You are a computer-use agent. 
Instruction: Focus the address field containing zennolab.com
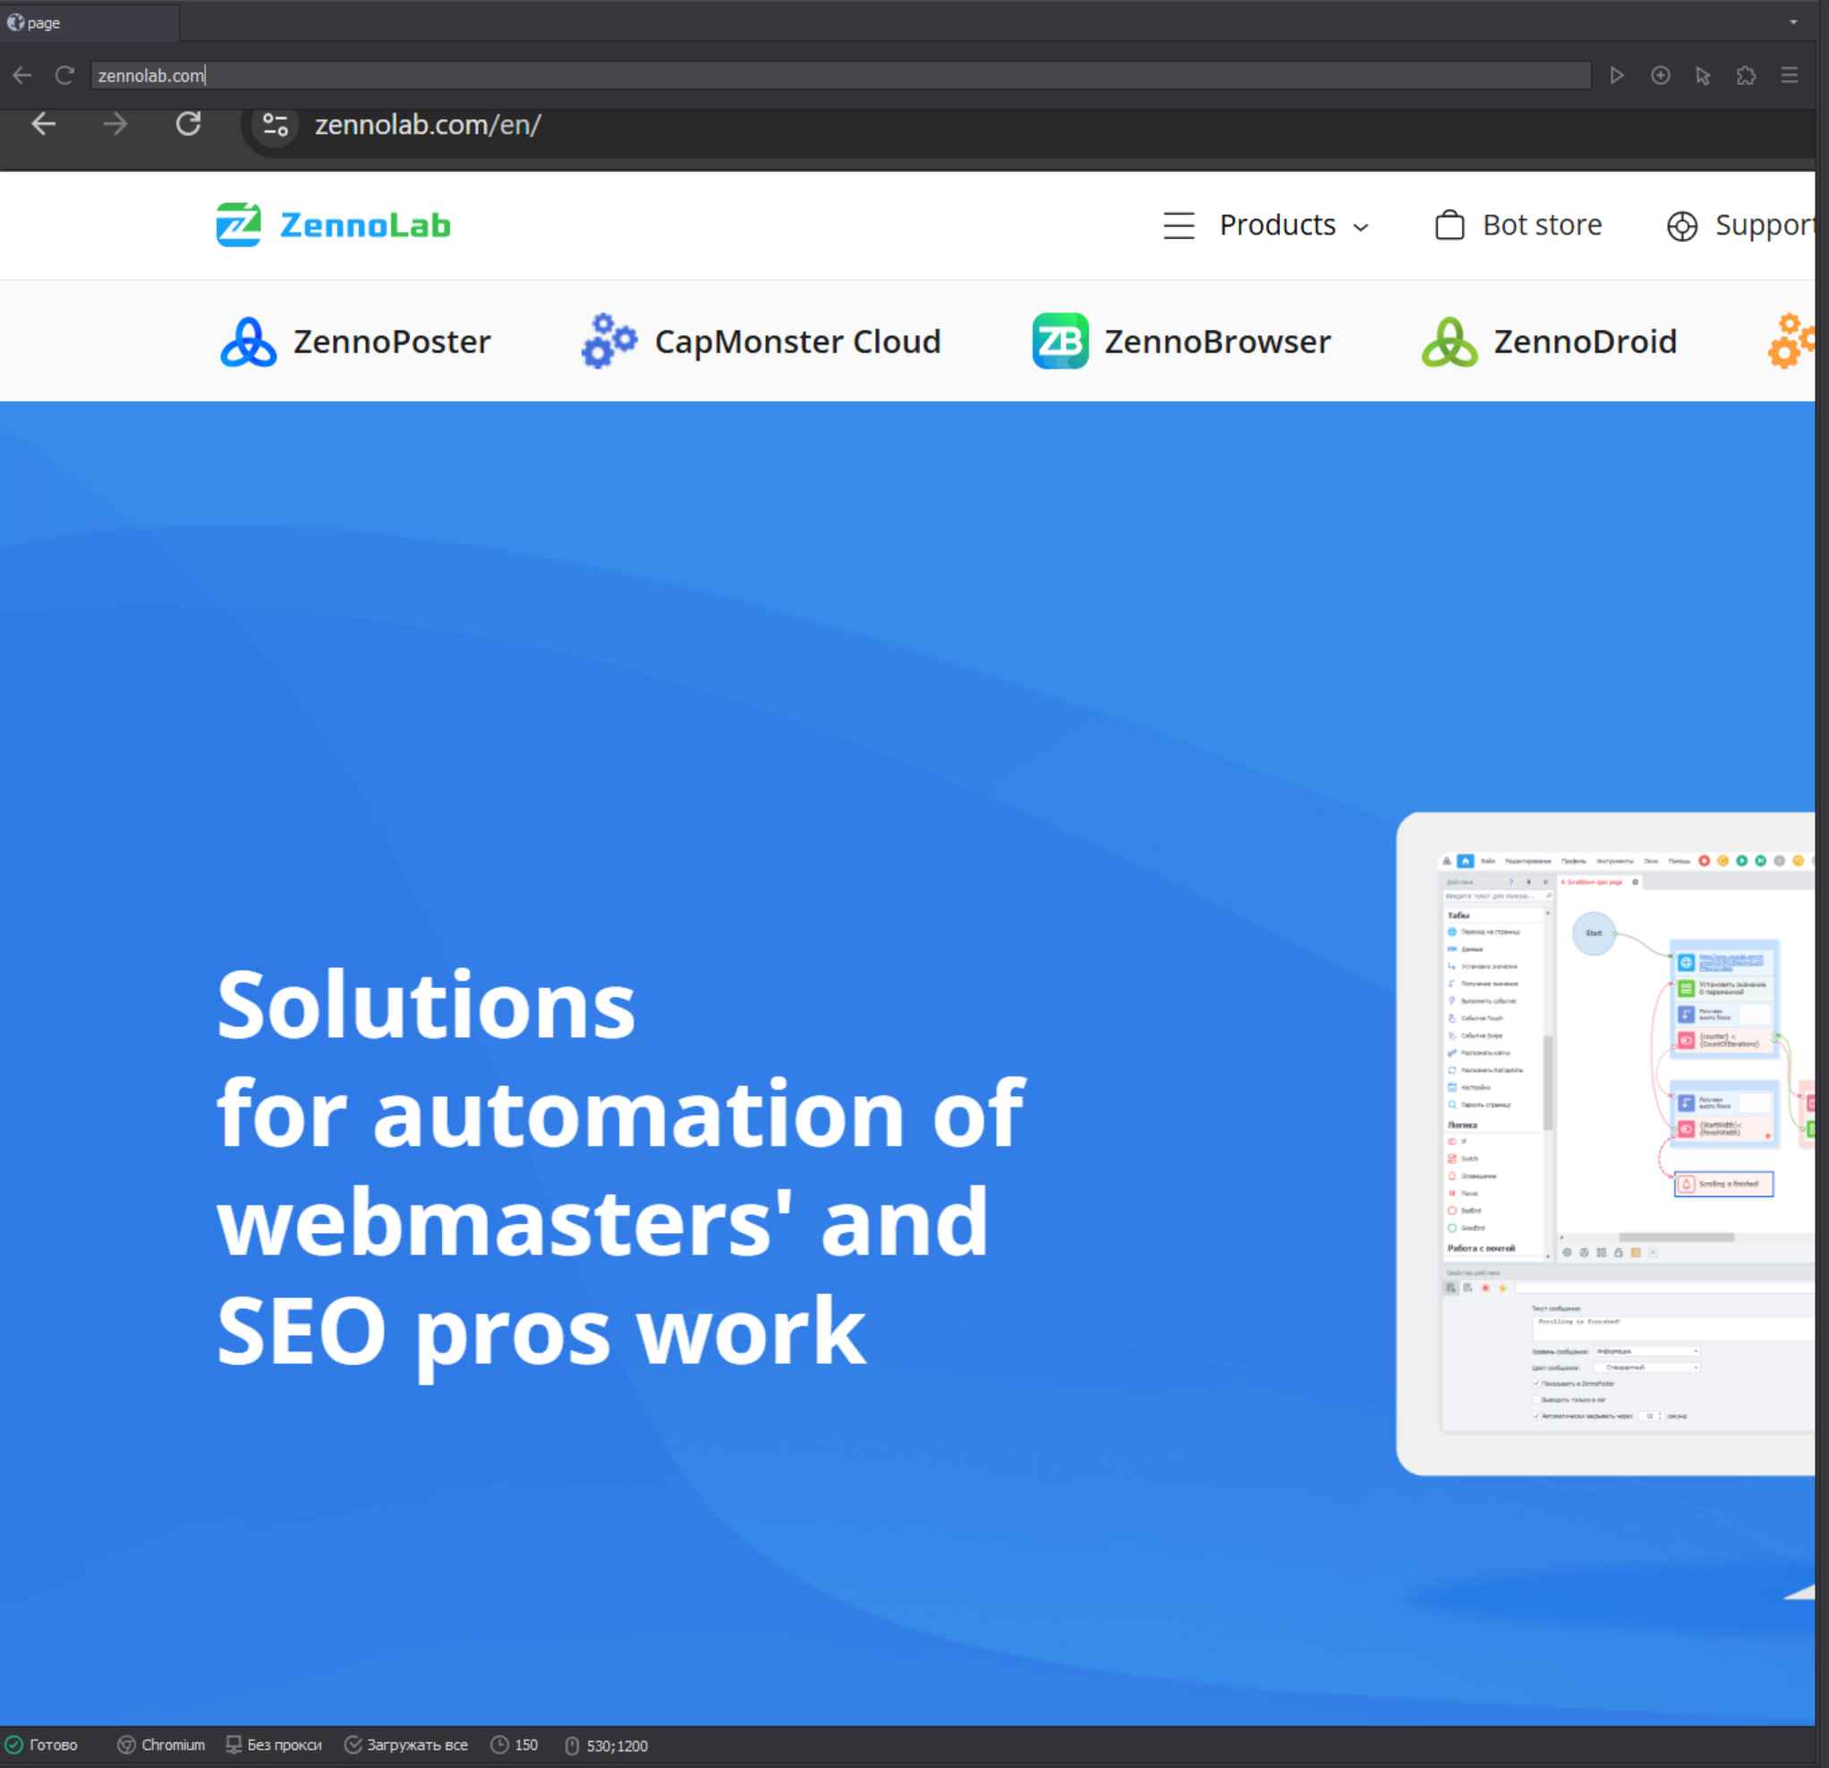pyautogui.click(x=841, y=75)
